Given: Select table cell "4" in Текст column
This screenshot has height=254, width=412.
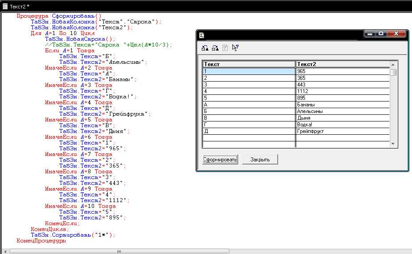Looking at the screenshot, I should click(x=249, y=91).
